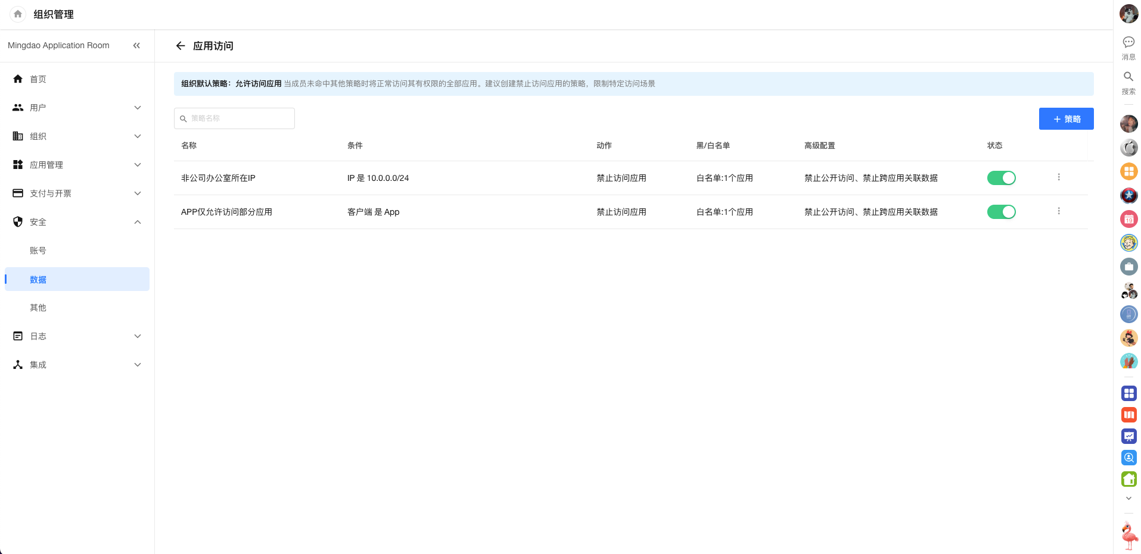Image resolution: width=1141 pixels, height=554 pixels.
Task: Open the green house app icon
Action: pyautogui.click(x=1128, y=479)
